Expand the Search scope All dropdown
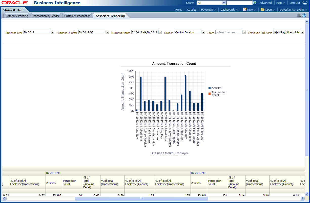Screen dimensions: 310x203 click(x=224, y=3)
